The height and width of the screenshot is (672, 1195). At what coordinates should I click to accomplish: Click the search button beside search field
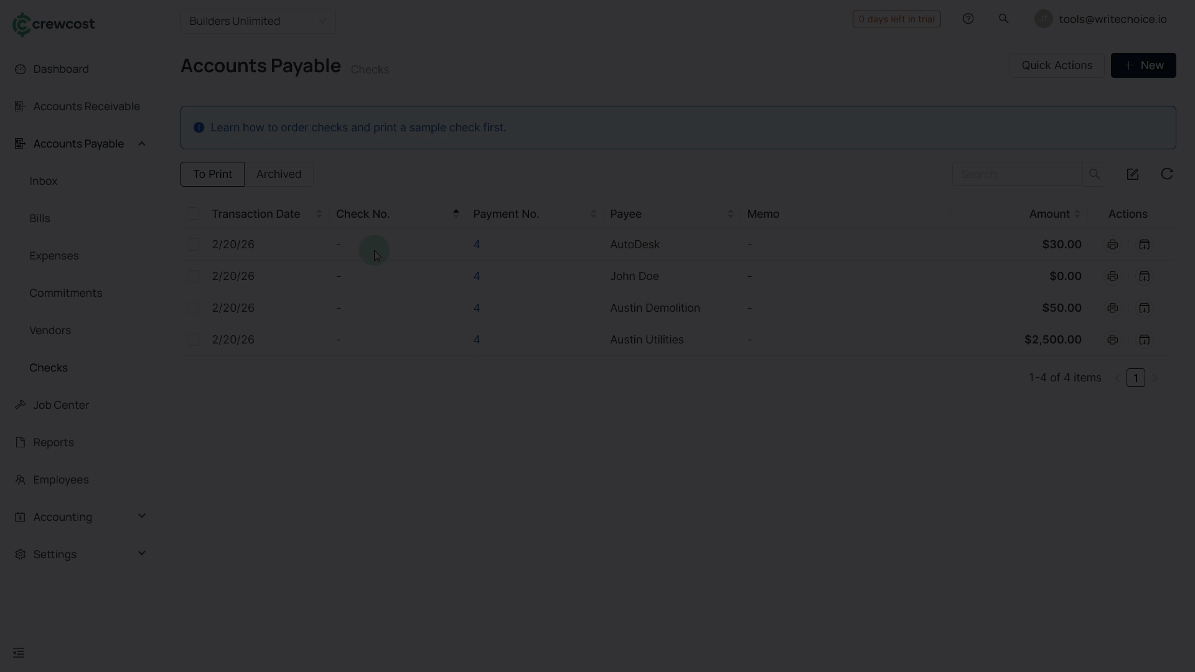(1094, 174)
